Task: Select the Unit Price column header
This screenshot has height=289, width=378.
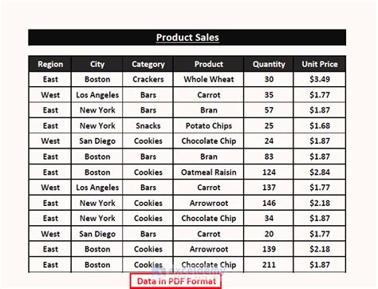Action: 320,64
